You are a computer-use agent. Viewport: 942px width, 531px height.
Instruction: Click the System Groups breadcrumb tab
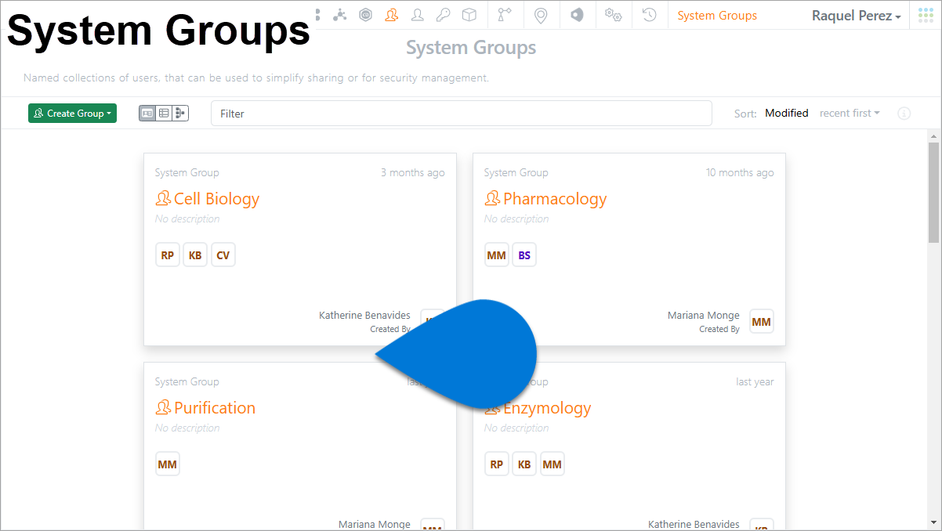tap(717, 16)
